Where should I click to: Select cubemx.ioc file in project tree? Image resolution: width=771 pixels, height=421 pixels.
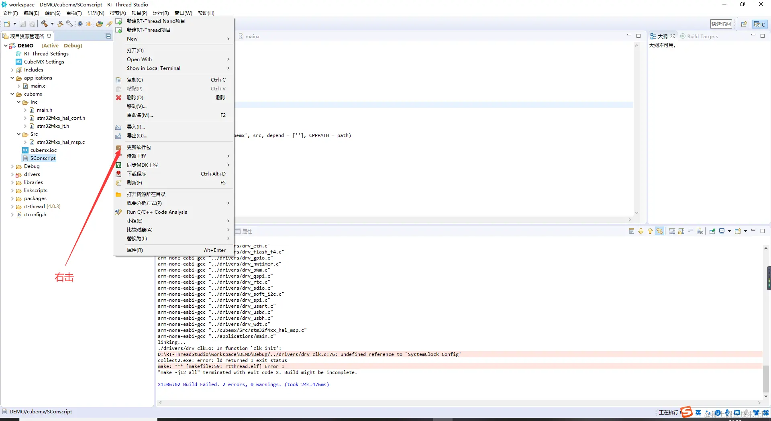click(39, 150)
